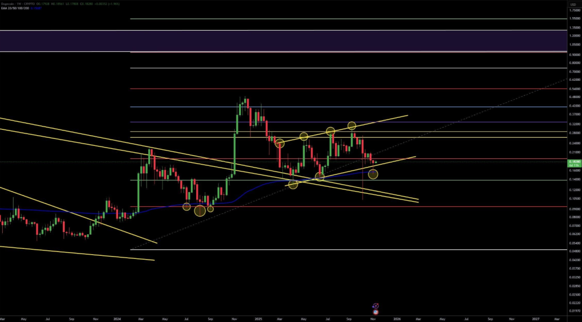
Task: Open the US flag economic event marker
Action: 376,311
